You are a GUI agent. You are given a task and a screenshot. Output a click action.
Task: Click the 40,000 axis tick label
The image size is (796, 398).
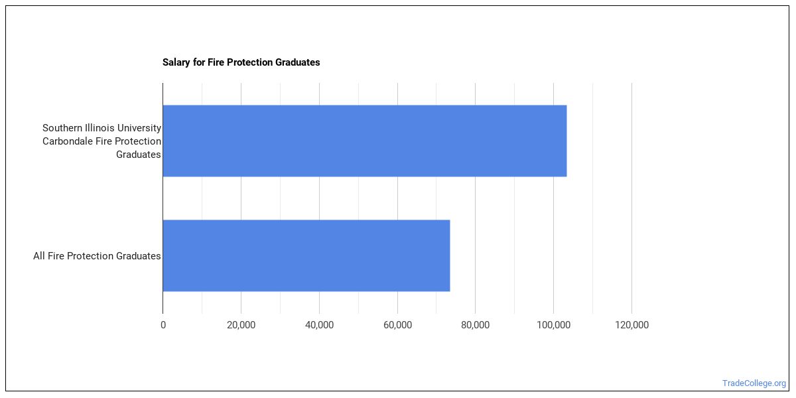pos(319,325)
